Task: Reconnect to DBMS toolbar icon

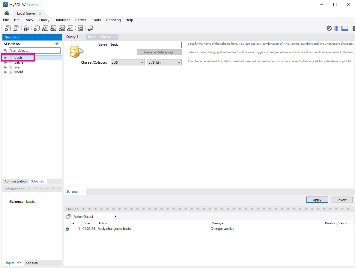Action: [90, 28]
